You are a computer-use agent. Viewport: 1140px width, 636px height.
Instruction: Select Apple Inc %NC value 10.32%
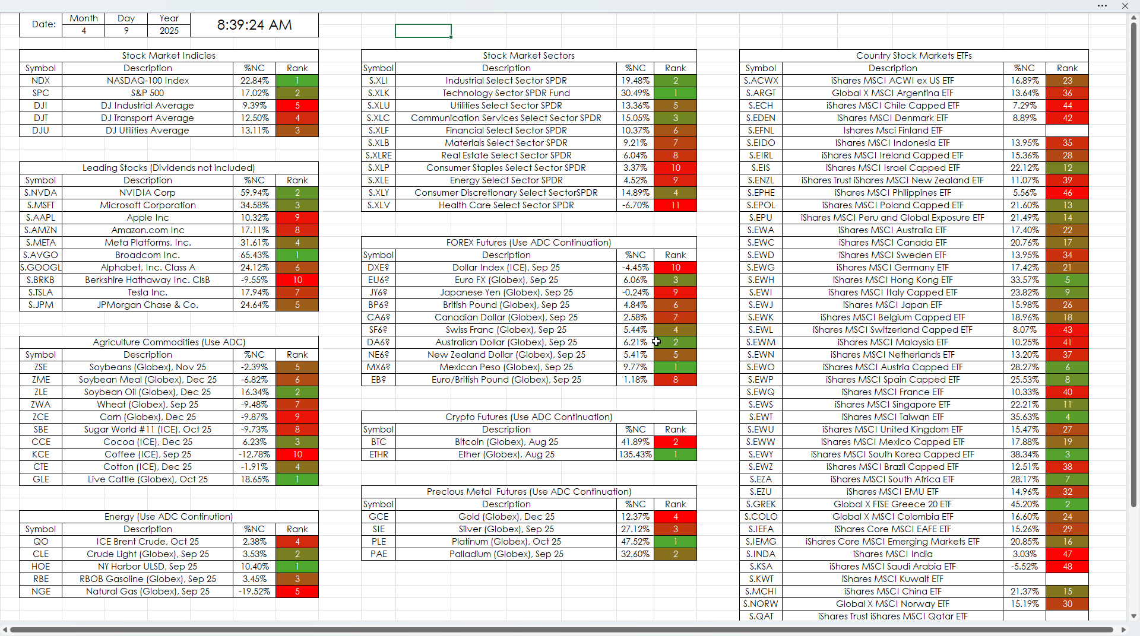(255, 218)
